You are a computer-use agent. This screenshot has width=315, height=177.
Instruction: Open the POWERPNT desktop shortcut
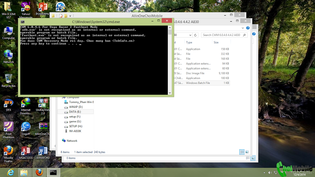[x=43, y=9]
